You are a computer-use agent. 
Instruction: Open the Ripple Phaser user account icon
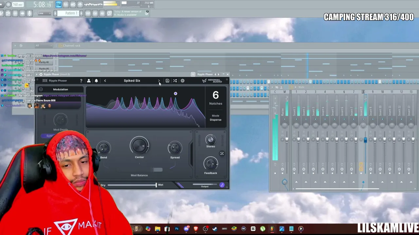[x=89, y=81]
